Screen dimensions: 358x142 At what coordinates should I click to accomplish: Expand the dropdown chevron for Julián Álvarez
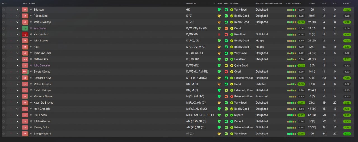click(17, 121)
